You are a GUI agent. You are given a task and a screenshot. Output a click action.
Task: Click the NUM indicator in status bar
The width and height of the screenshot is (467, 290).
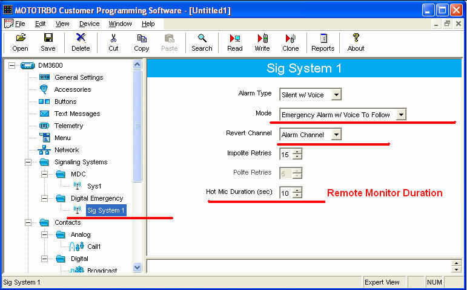[x=434, y=282]
